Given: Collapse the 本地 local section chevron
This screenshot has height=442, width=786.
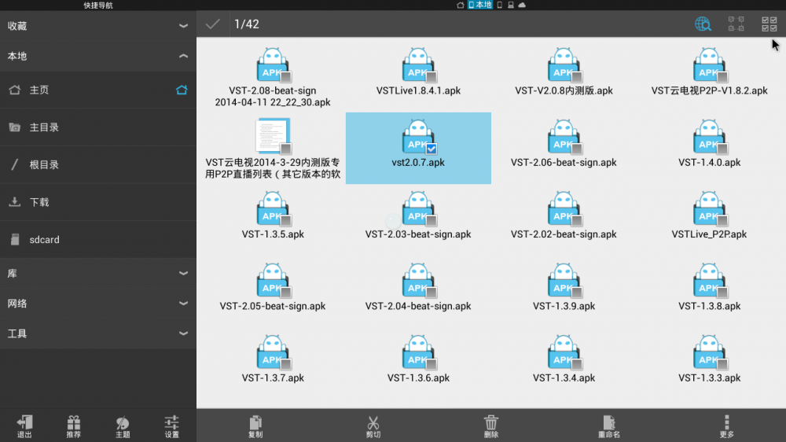Looking at the screenshot, I should [x=183, y=56].
